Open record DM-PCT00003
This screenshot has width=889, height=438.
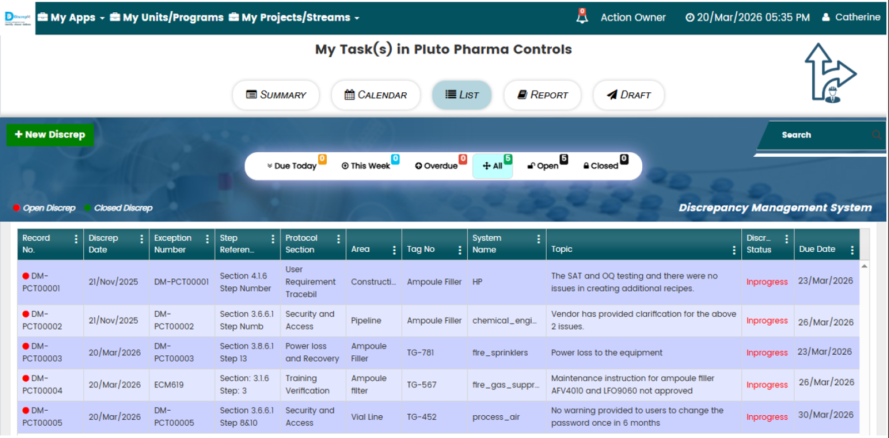42,352
